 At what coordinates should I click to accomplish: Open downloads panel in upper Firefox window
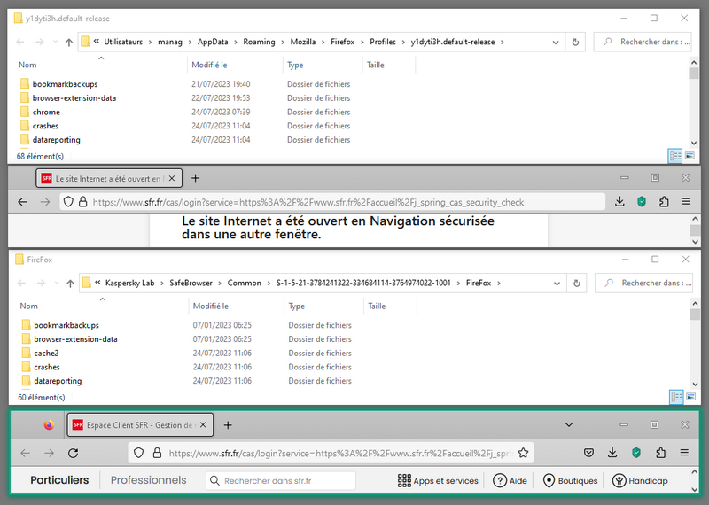619,202
